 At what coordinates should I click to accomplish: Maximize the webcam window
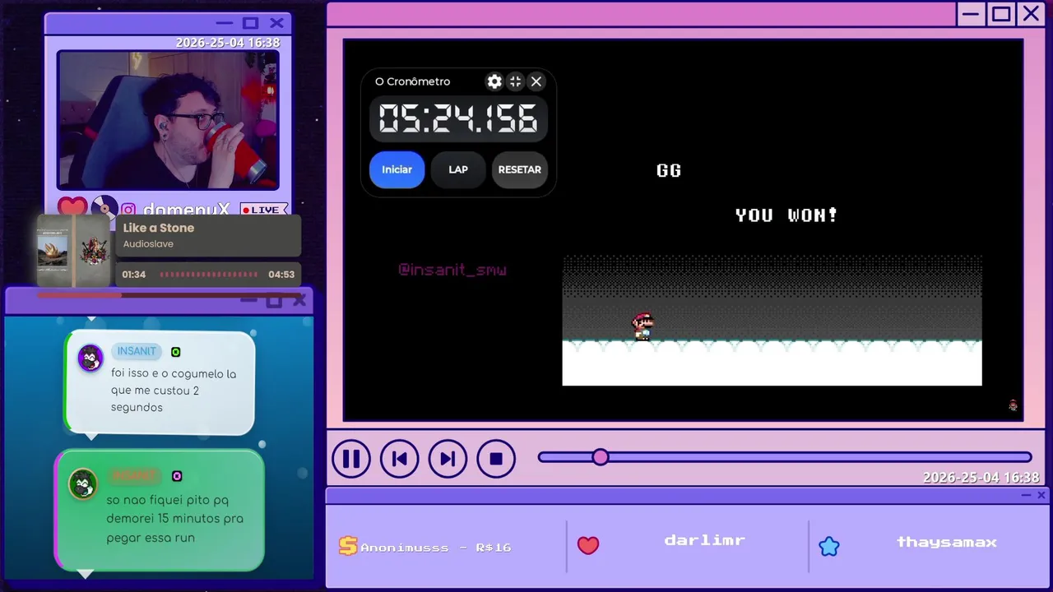coord(251,23)
